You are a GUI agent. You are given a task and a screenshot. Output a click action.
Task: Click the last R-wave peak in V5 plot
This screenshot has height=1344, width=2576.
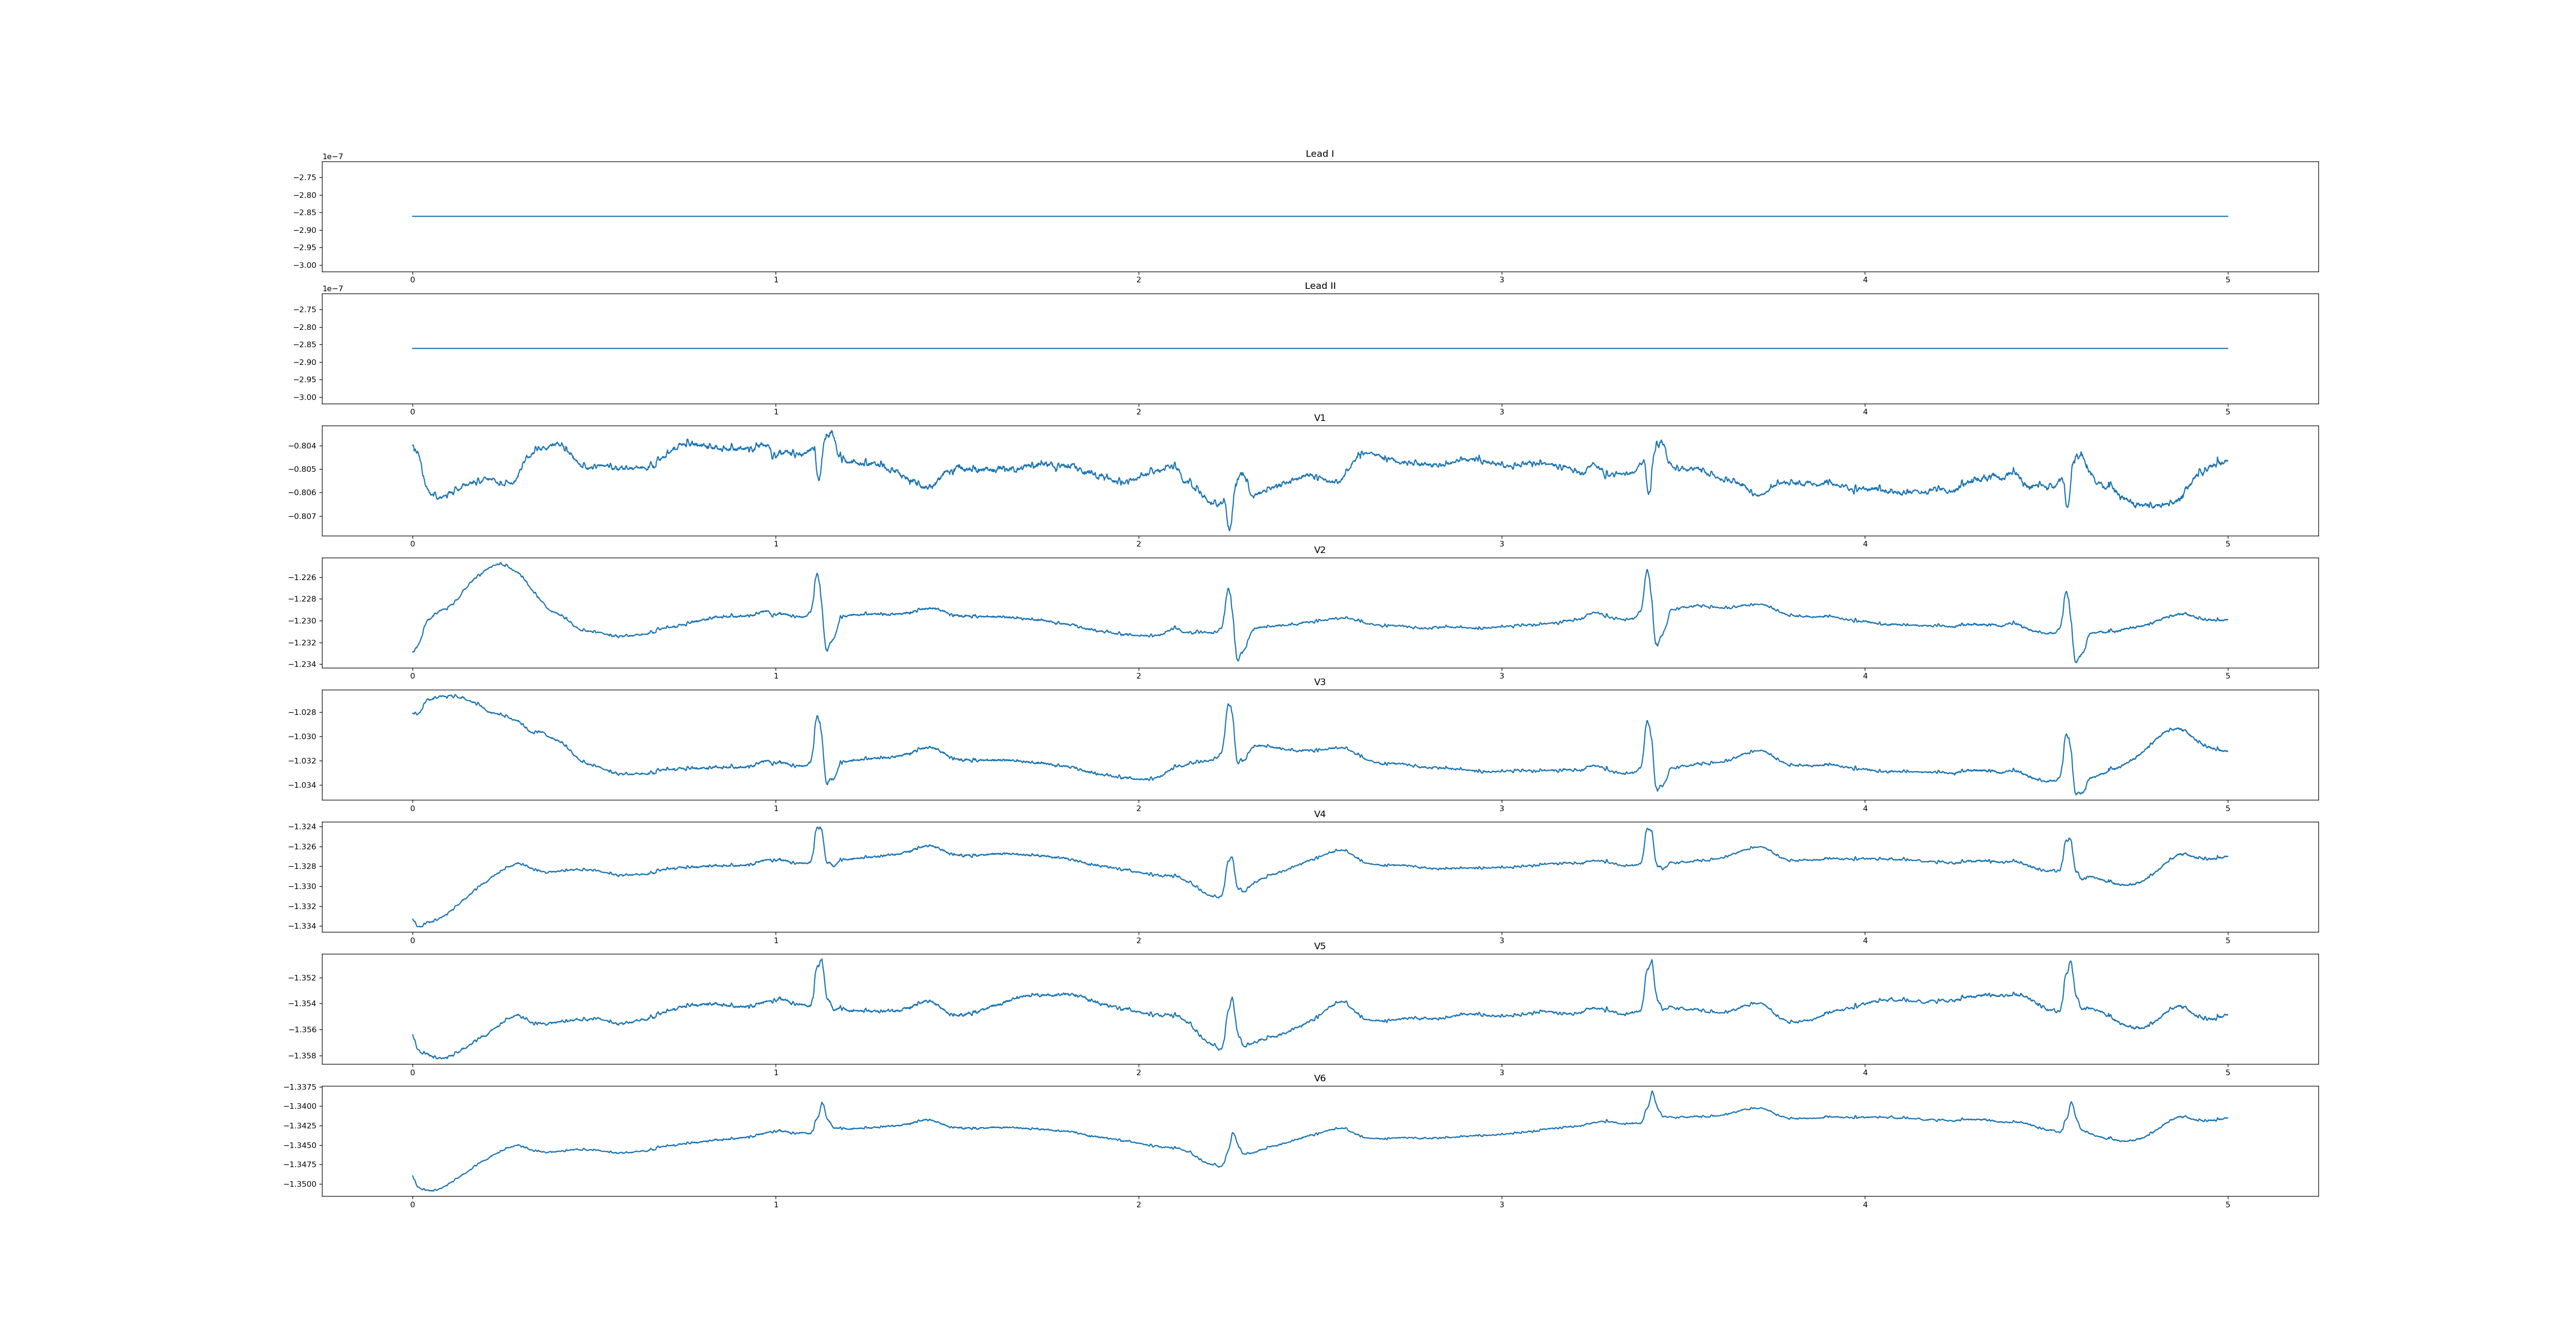click(x=2070, y=962)
